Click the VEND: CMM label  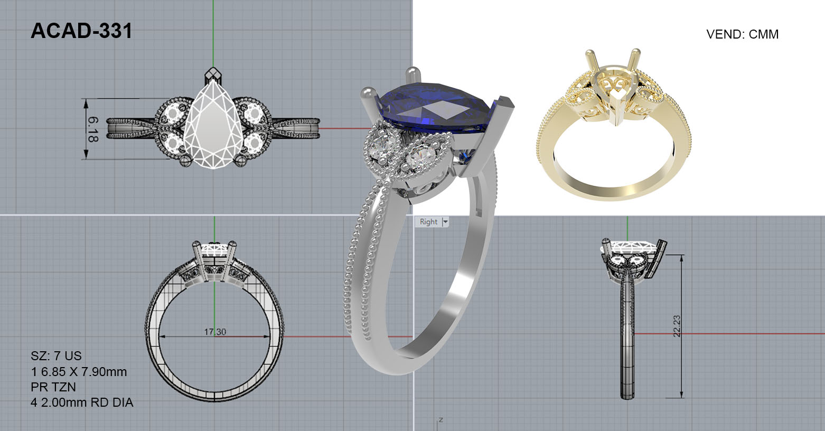[x=742, y=34]
